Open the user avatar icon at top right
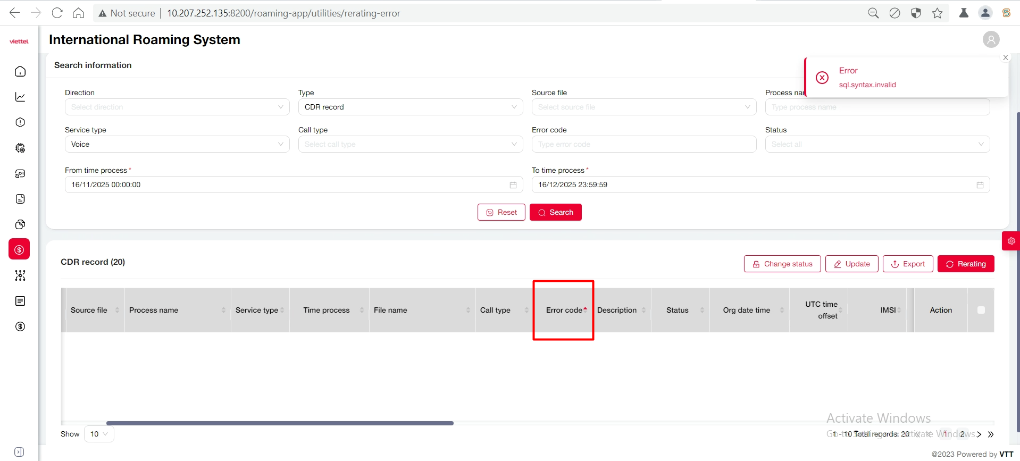Screen dimensions: 1020x461 [991, 40]
